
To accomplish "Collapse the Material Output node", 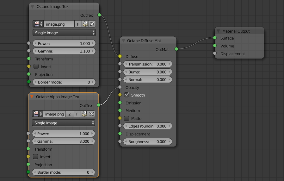I will click(x=219, y=31).
